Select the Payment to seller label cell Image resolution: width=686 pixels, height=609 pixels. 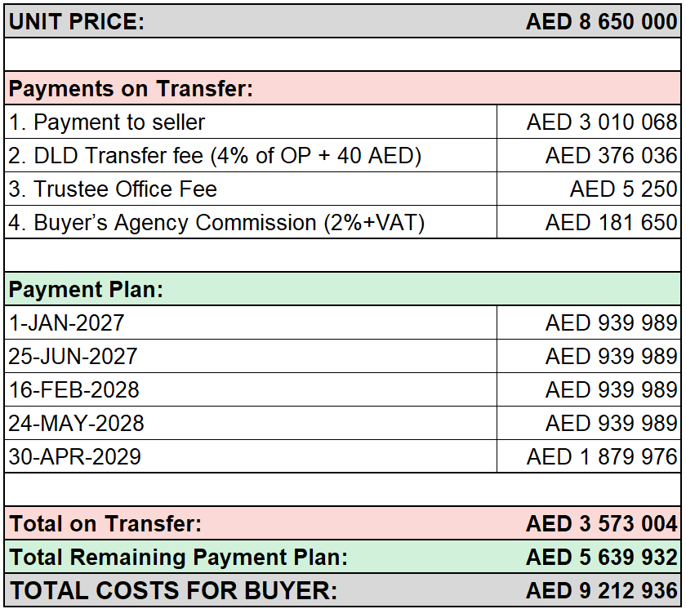click(251, 122)
